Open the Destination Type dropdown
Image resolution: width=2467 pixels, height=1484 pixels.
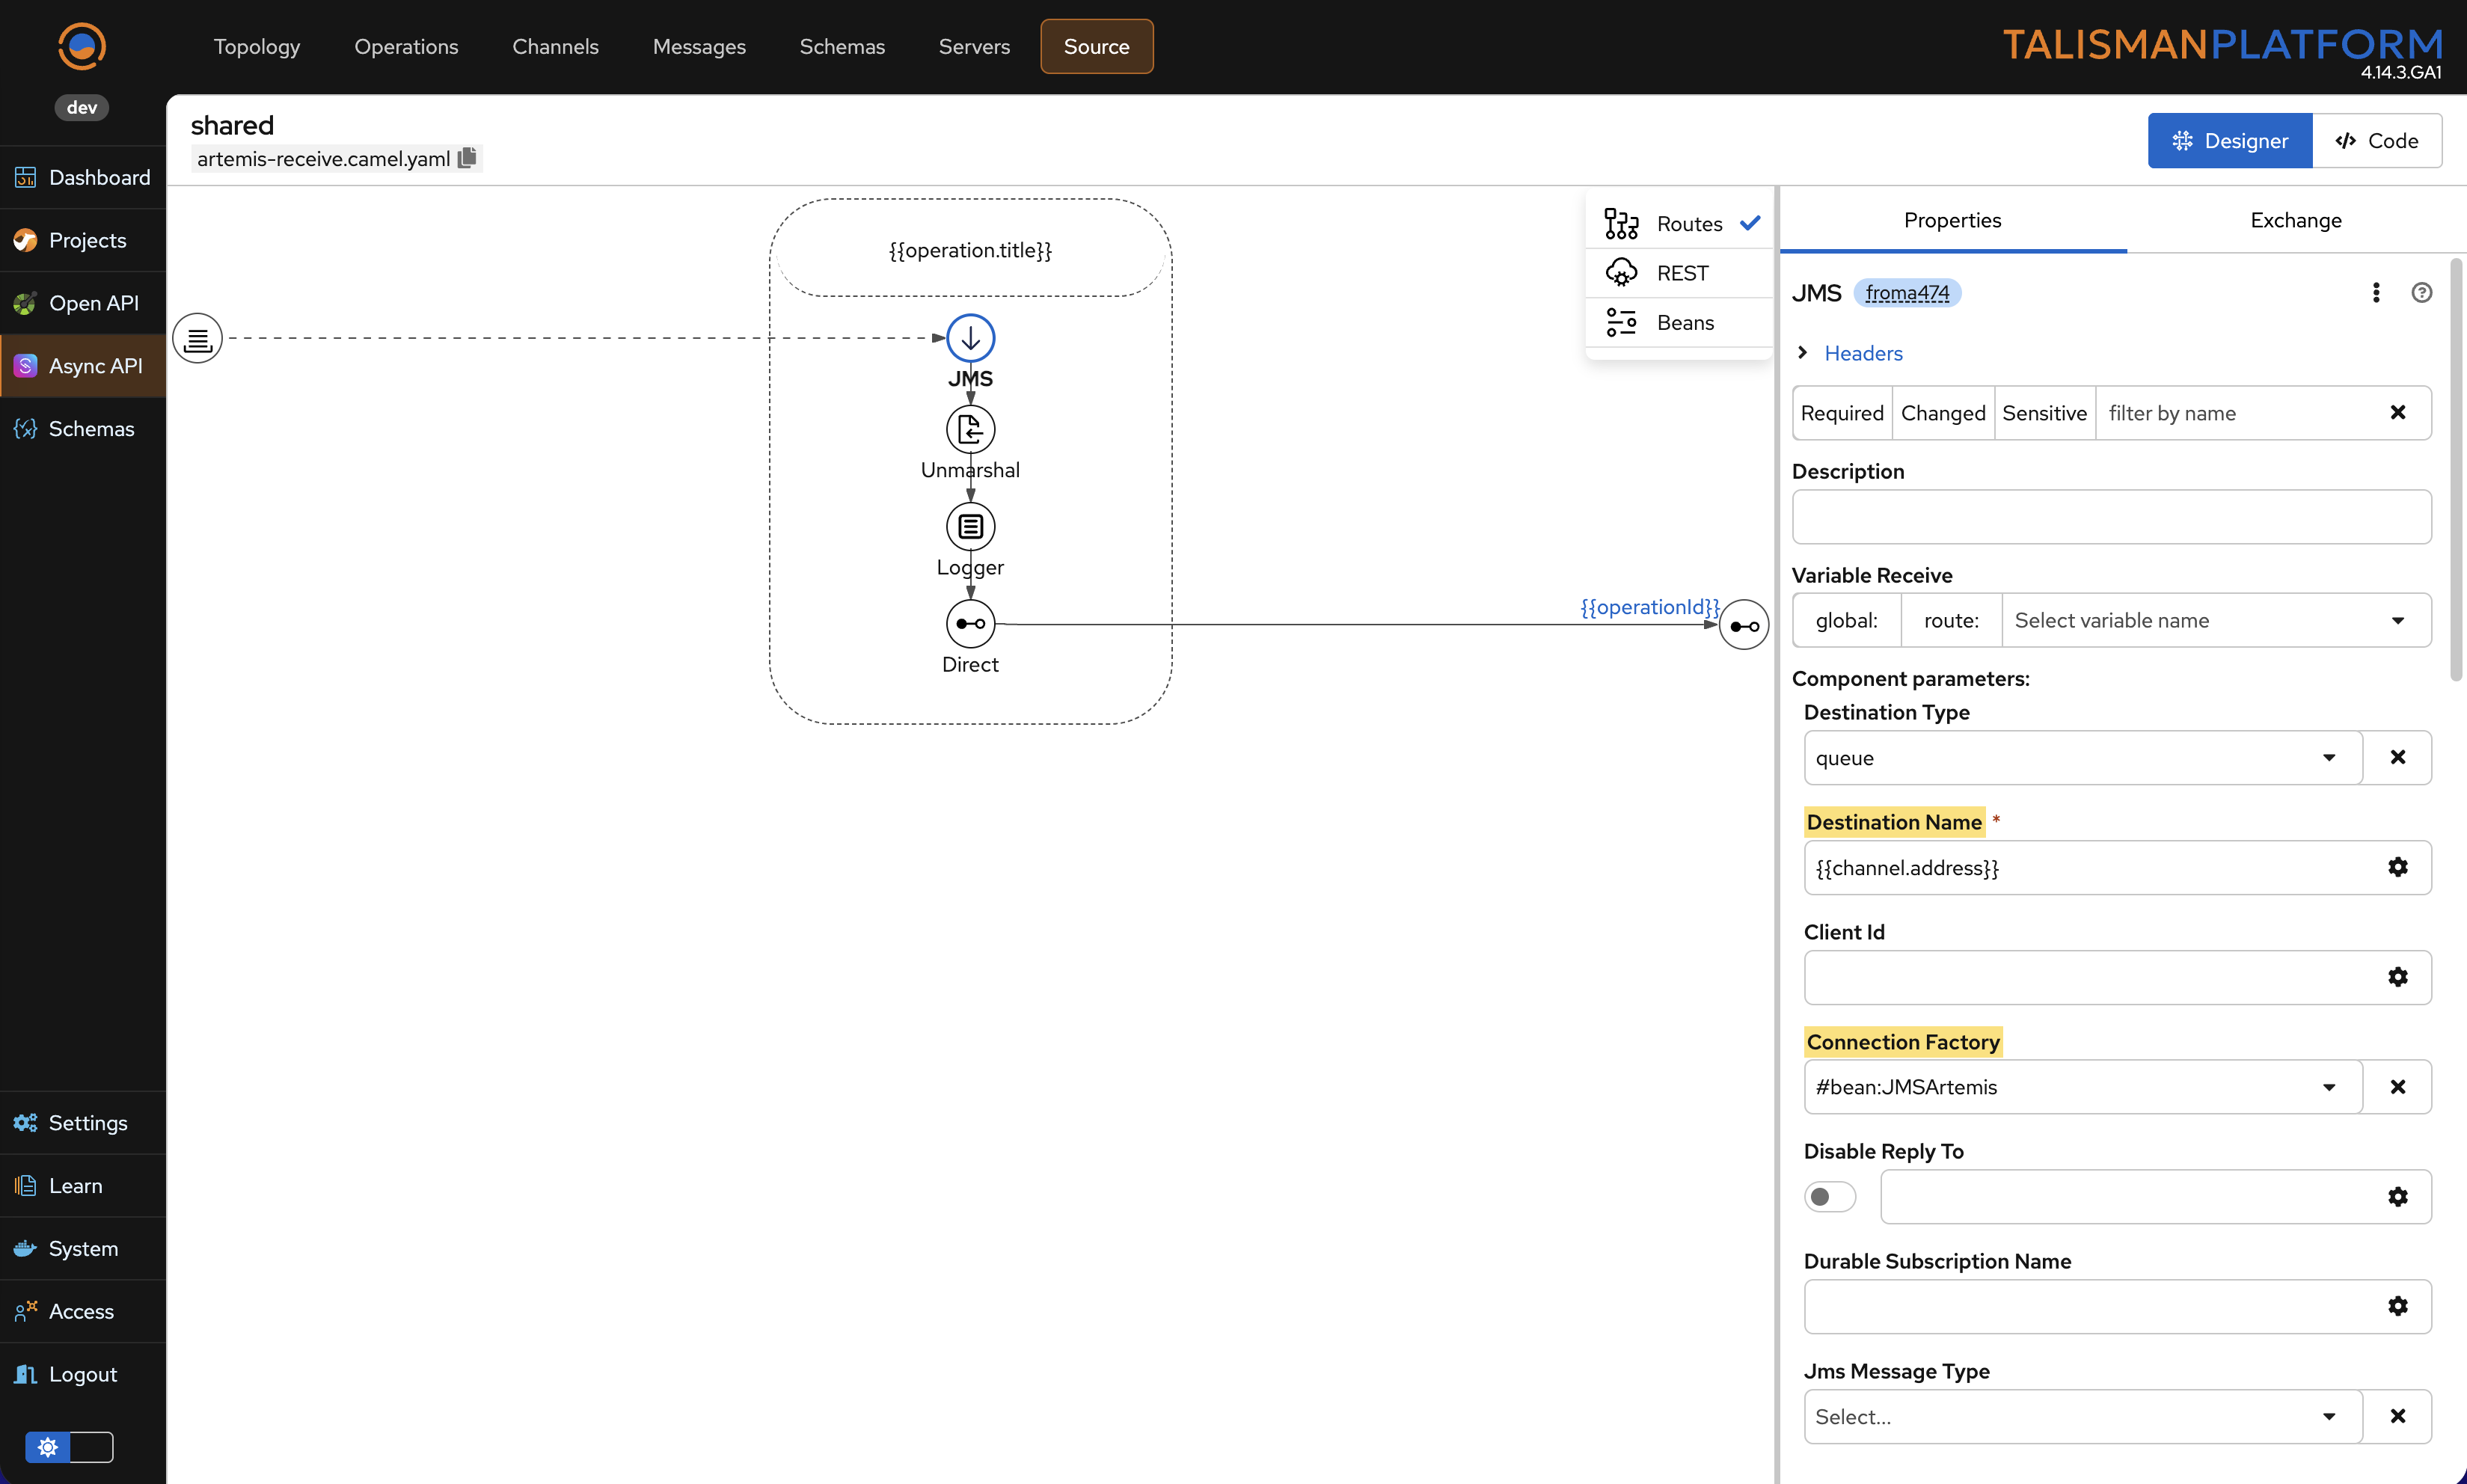[x=2082, y=758]
